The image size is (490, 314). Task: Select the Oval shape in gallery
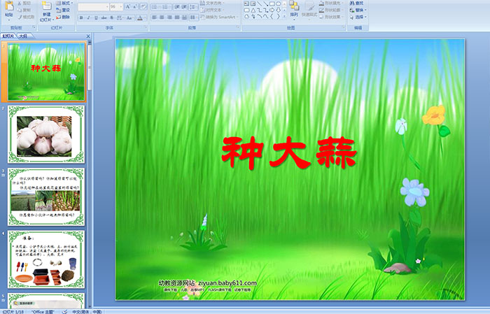point(279,3)
